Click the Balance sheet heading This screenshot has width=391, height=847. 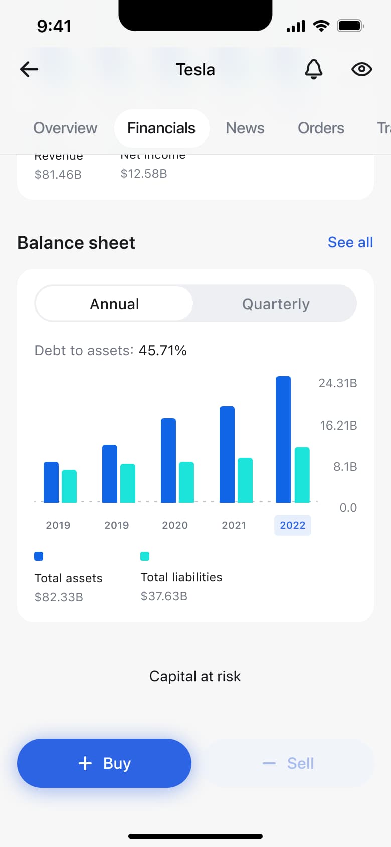pos(76,243)
